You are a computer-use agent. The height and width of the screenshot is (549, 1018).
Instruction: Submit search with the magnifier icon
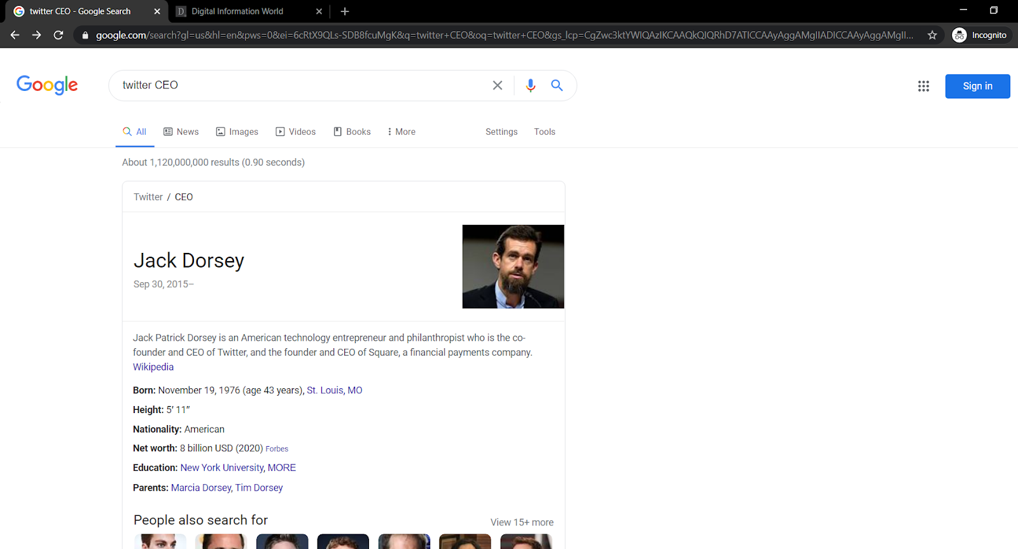tap(557, 85)
